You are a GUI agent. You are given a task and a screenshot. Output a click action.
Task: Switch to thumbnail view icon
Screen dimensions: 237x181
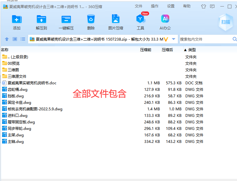(15, 39)
